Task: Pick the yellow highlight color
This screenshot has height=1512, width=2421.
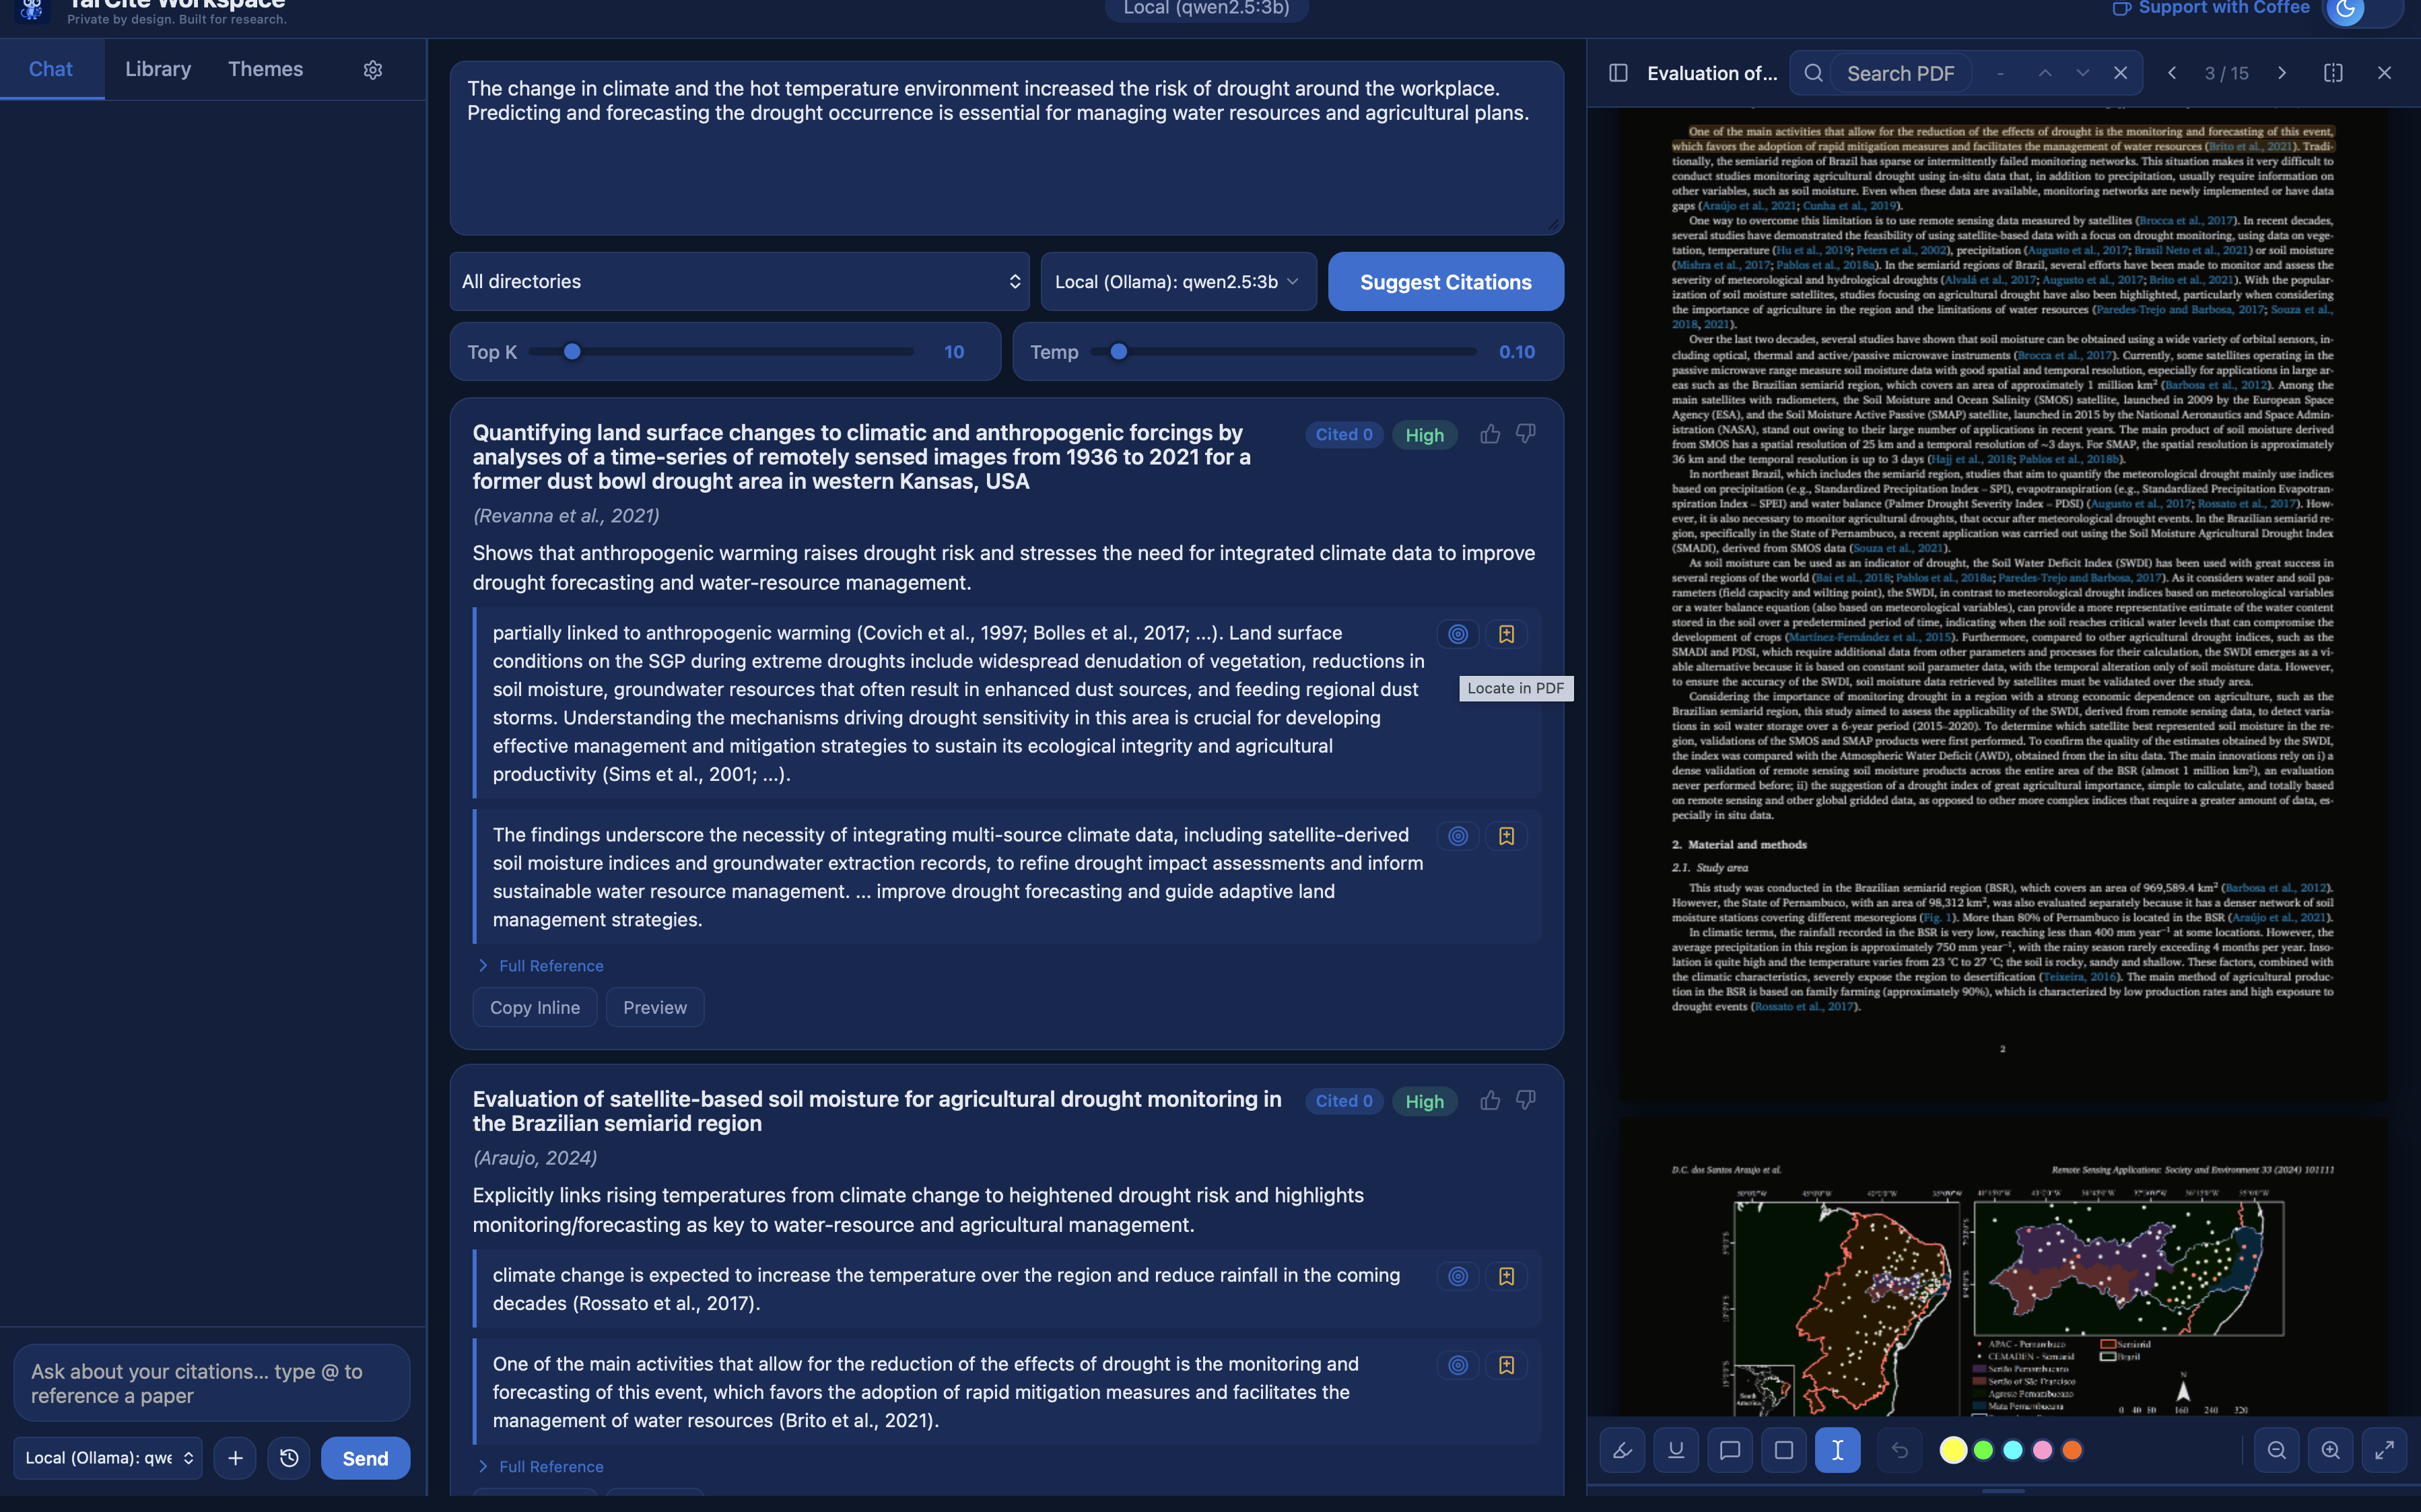Action: click(x=1953, y=1450)
